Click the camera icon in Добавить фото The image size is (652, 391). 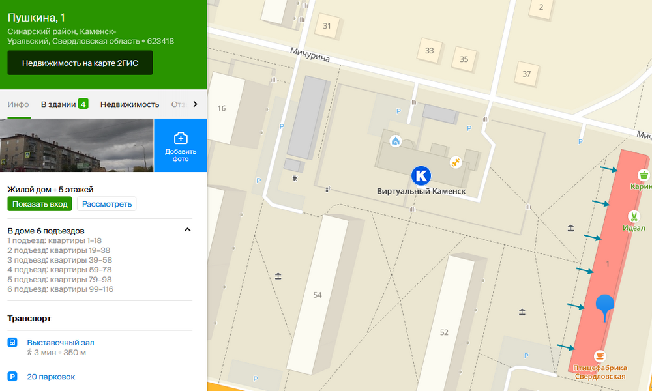[181, 138]
